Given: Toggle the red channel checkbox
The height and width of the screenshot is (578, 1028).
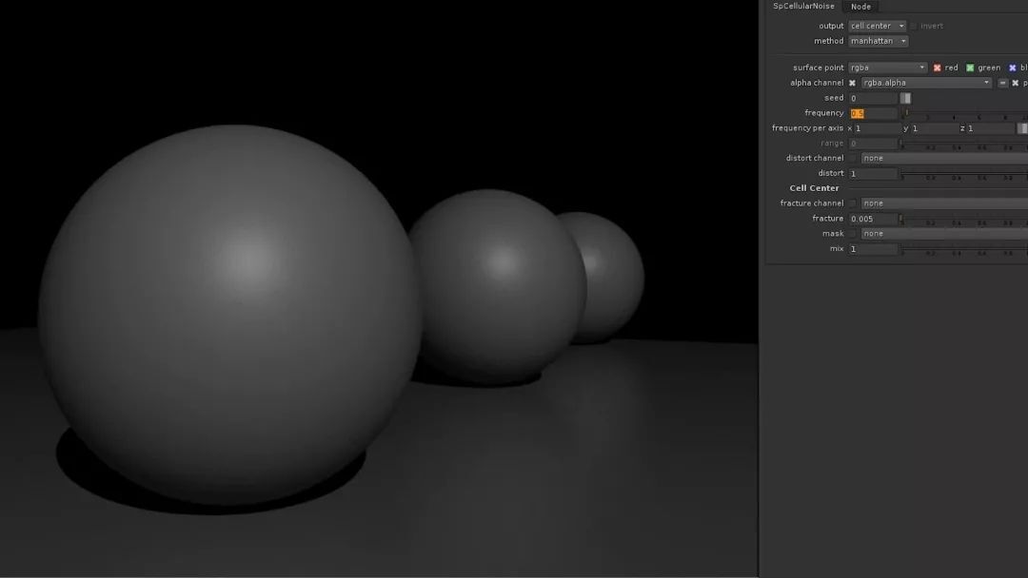Looking at the screenshot, I should (x=938, y=67).
